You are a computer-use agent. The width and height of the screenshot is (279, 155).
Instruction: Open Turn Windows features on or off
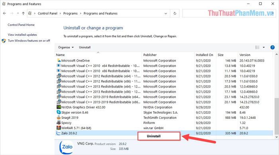29,41
